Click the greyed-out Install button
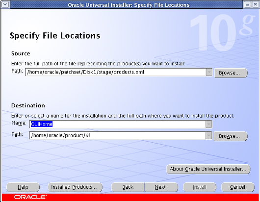This screenshot has width=260, height=202. pos(200,187)
